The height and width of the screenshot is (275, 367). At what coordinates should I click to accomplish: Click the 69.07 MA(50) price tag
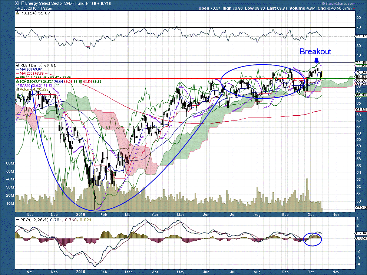coord(361,80)
